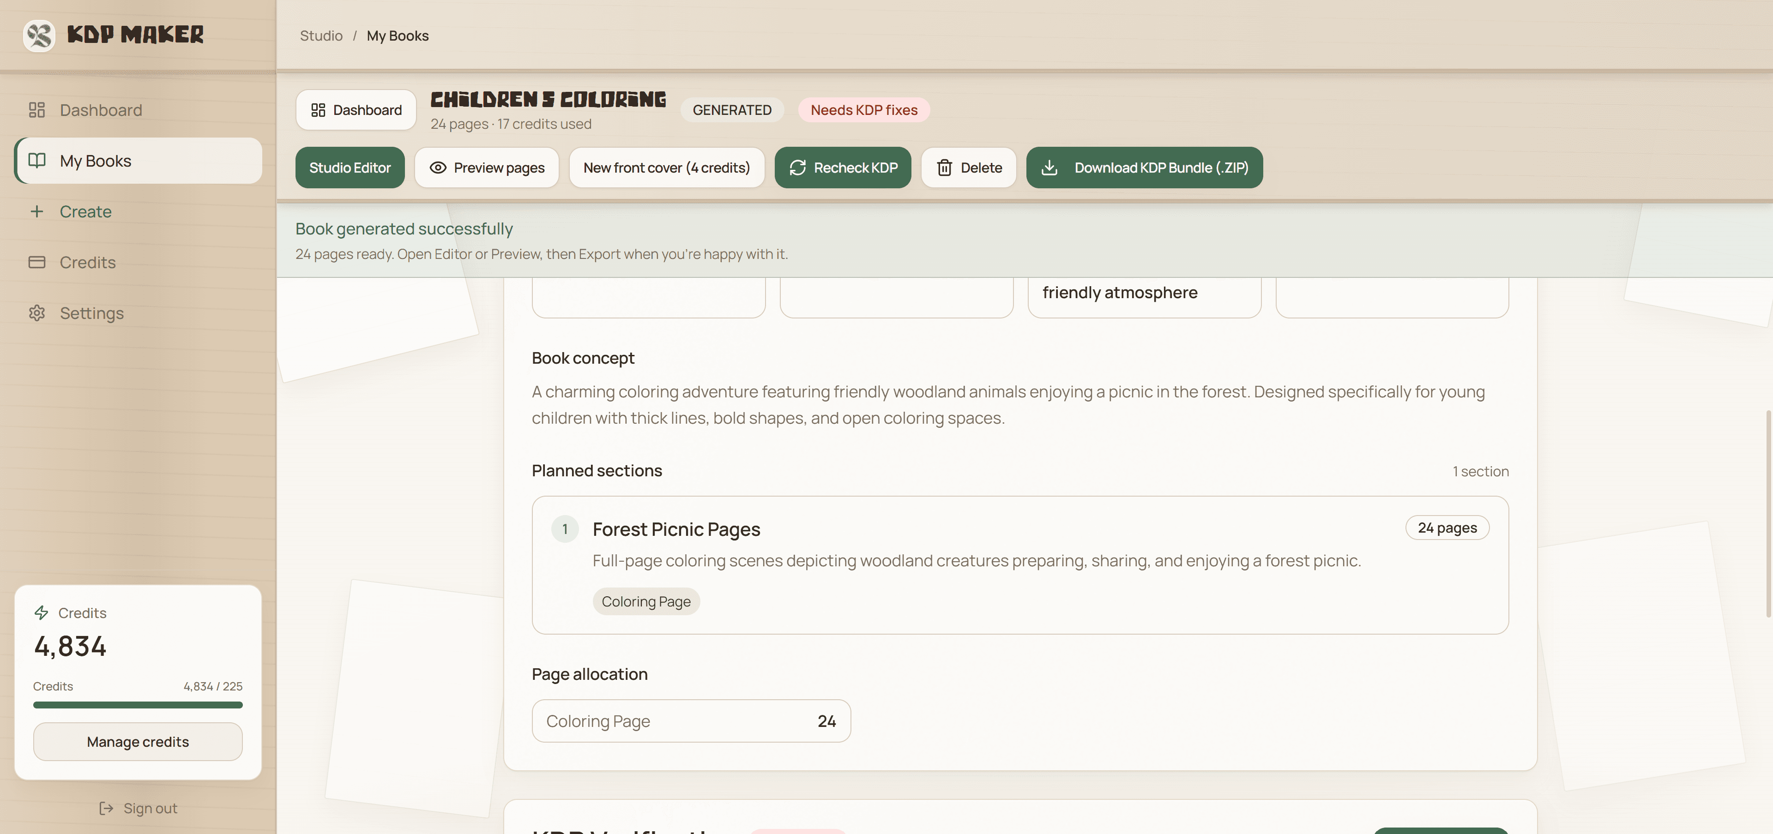
Task: Click the 'Book concept' heading
Action: (583, 358)
